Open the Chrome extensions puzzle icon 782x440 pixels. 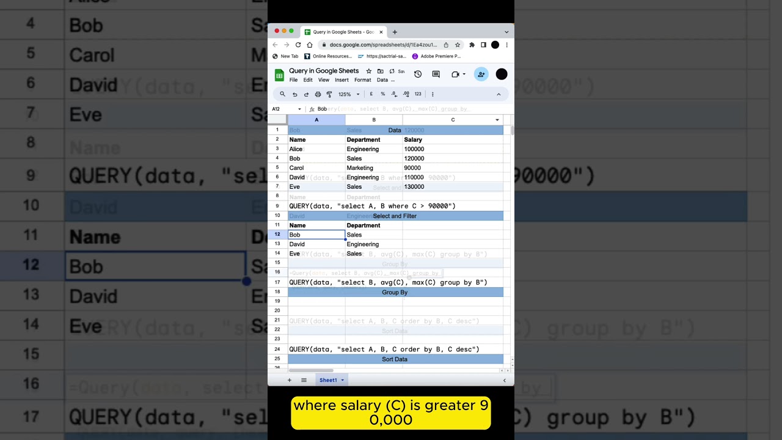(x=472, y=45)
